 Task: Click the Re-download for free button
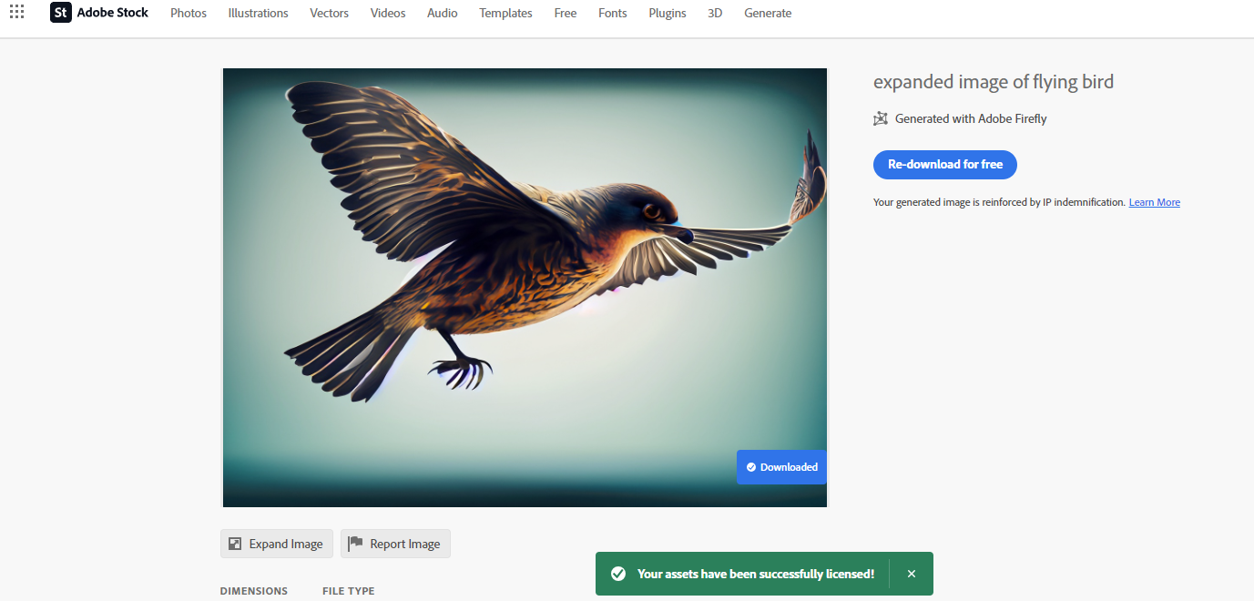point(944,165)
